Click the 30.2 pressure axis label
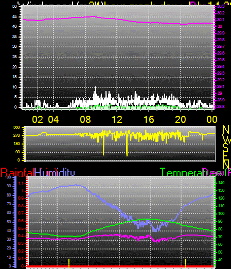The image size is (231, 269). 221,13
